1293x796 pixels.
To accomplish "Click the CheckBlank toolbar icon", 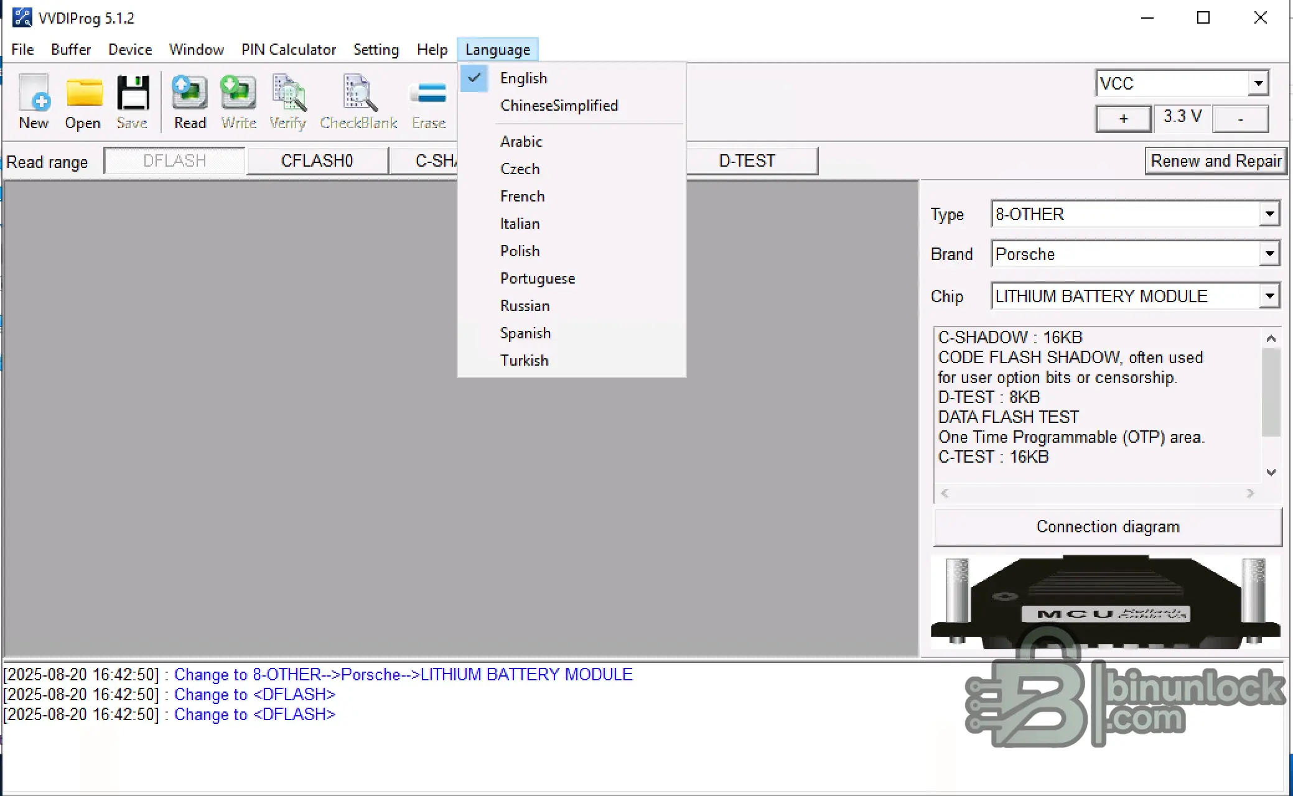I will pyautogui.click(x=360, y=93).
